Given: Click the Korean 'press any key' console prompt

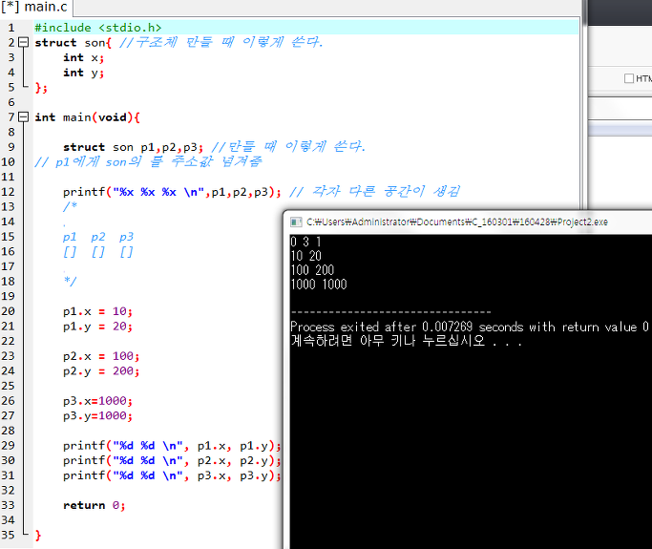Looking at the screenshot, I should click(x=406, y=341).
